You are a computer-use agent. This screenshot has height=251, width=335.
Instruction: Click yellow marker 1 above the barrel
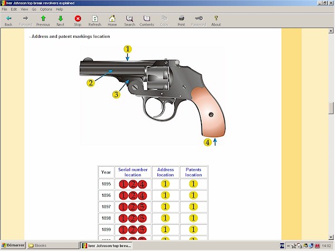pyautogui.click(x=127, y=49)
